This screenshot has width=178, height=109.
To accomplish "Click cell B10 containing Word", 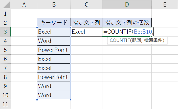I will (54, 95).
